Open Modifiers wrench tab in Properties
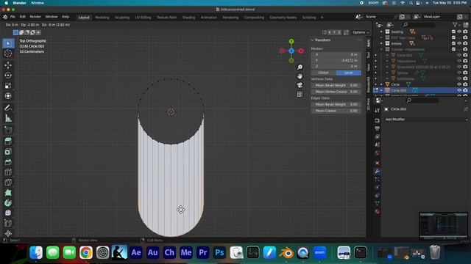 [x=377, y=171]
